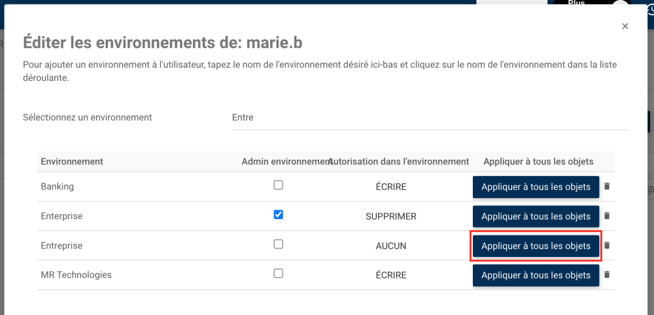This screenshot has height=315, width=654.
Task: Apply Entreprise permission to all objects
Action: (536, 246)
